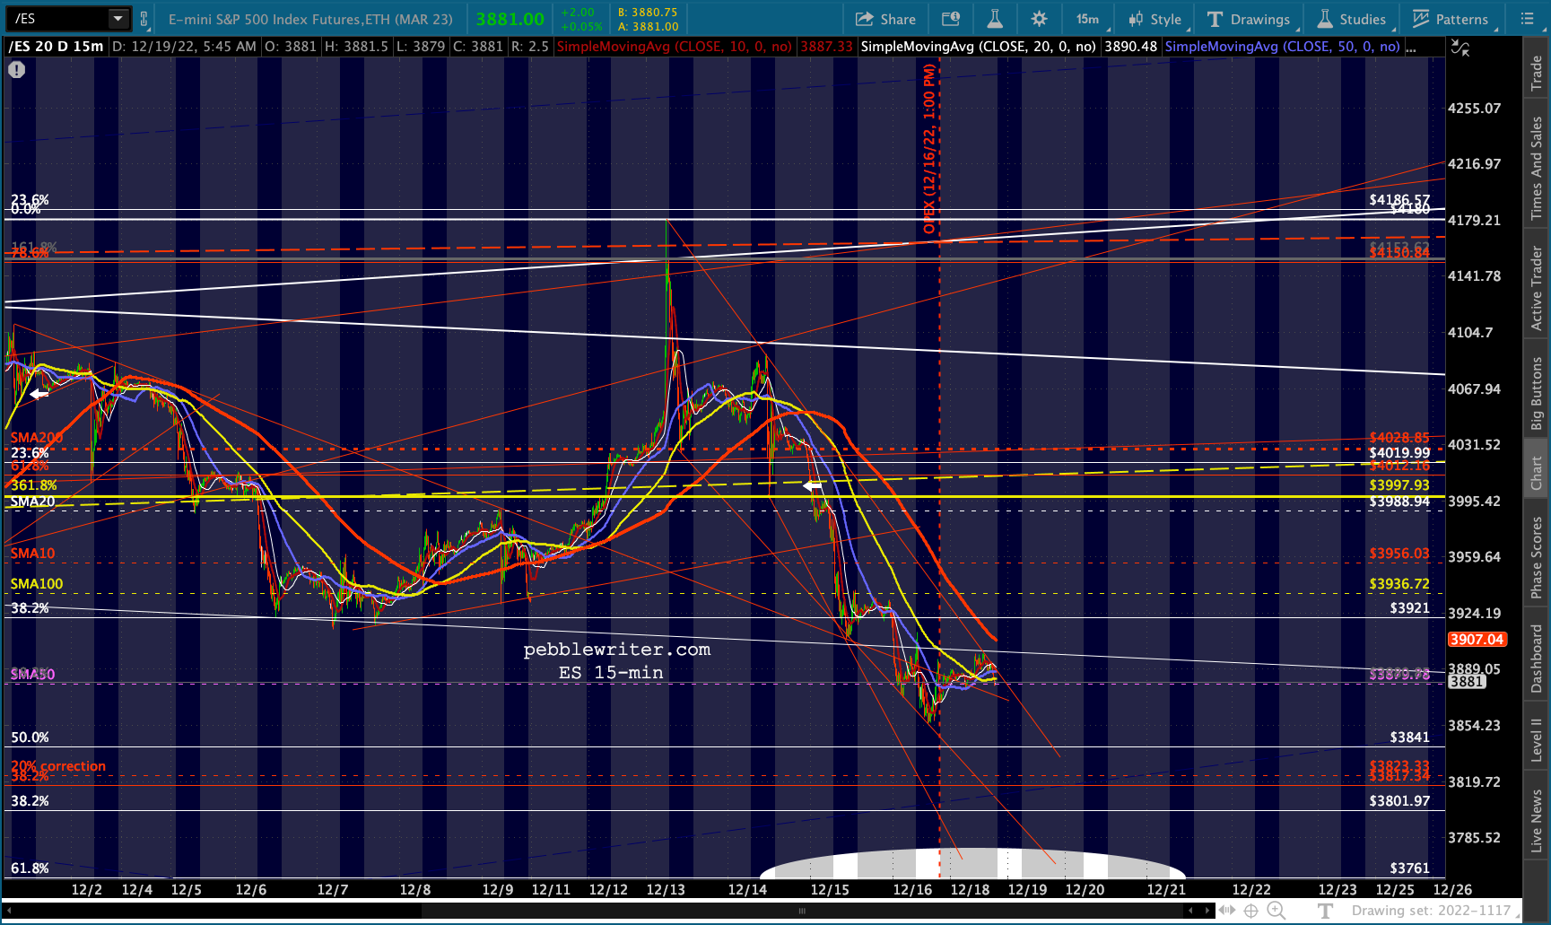Image resolution: width=1551 pixels, height=925 pixels.
Task: Switch to the Active Trader side tab
Action: [x=1537, y=287]
